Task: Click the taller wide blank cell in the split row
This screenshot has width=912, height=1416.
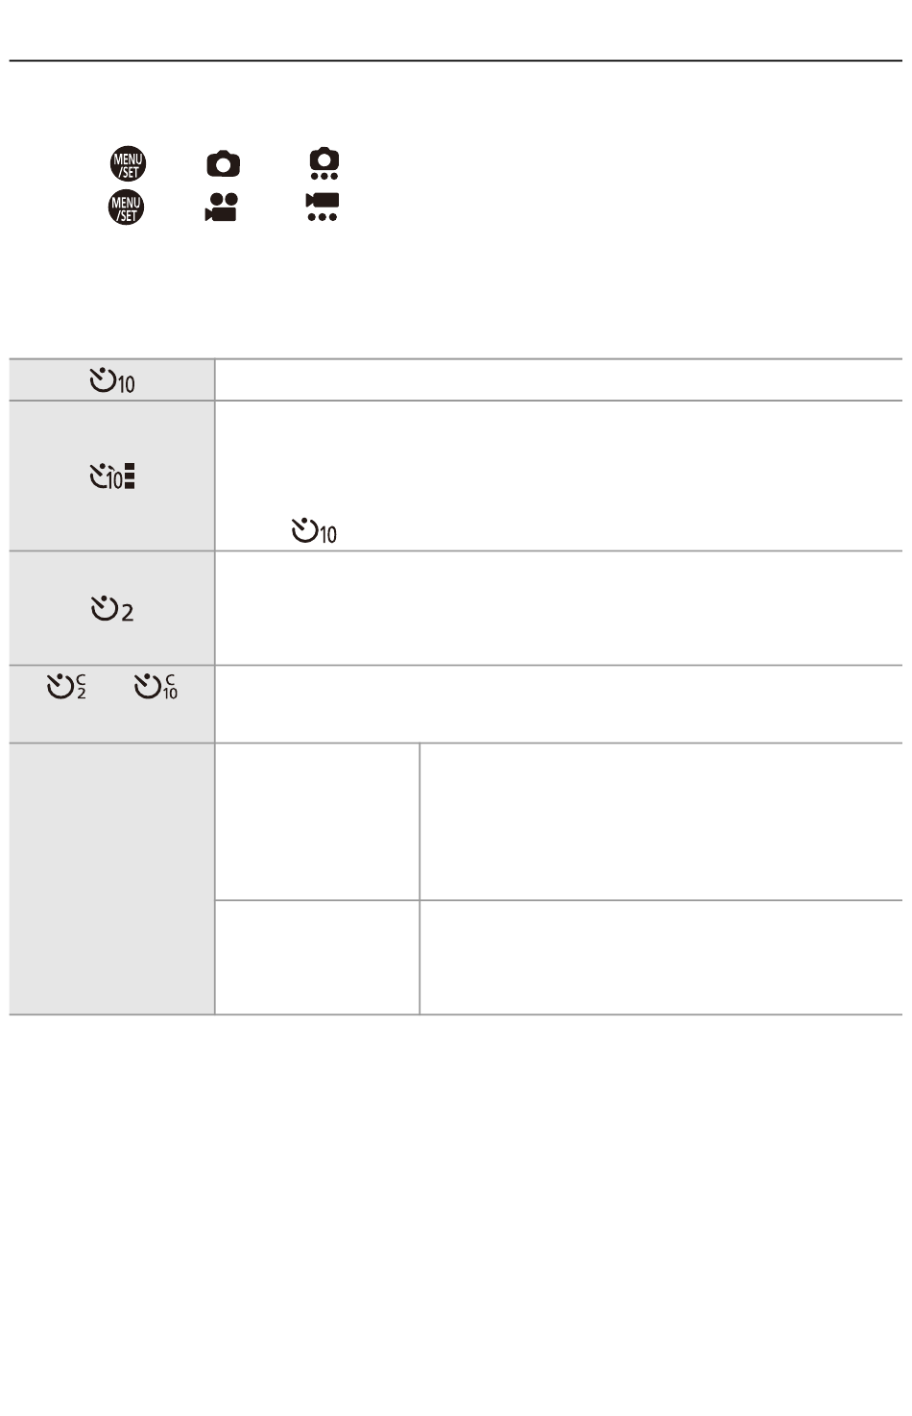Action: point(661,821)
